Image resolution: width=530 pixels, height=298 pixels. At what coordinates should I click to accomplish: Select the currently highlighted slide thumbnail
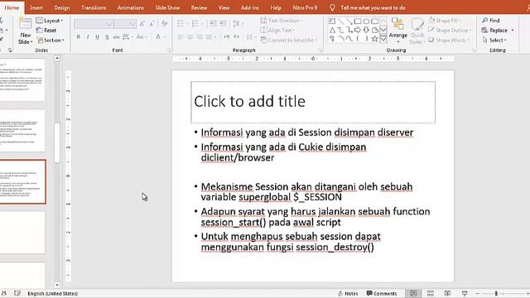22,182
